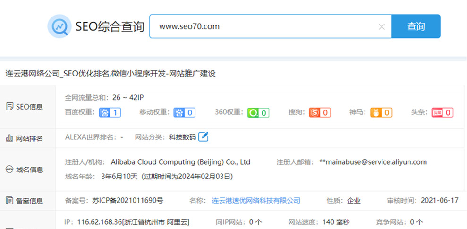The width and height of the screenshot is (467, 229).
Task: Click the Shenma weight badge icon
Action: click(381, 112)
